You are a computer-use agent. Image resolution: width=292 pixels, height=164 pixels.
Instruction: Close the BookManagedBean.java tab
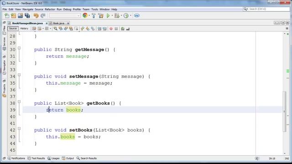[47, 23]
